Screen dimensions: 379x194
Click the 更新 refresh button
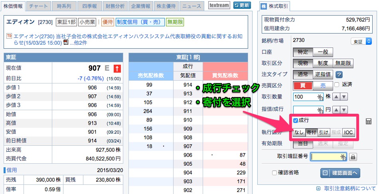(x=242, y=5)
